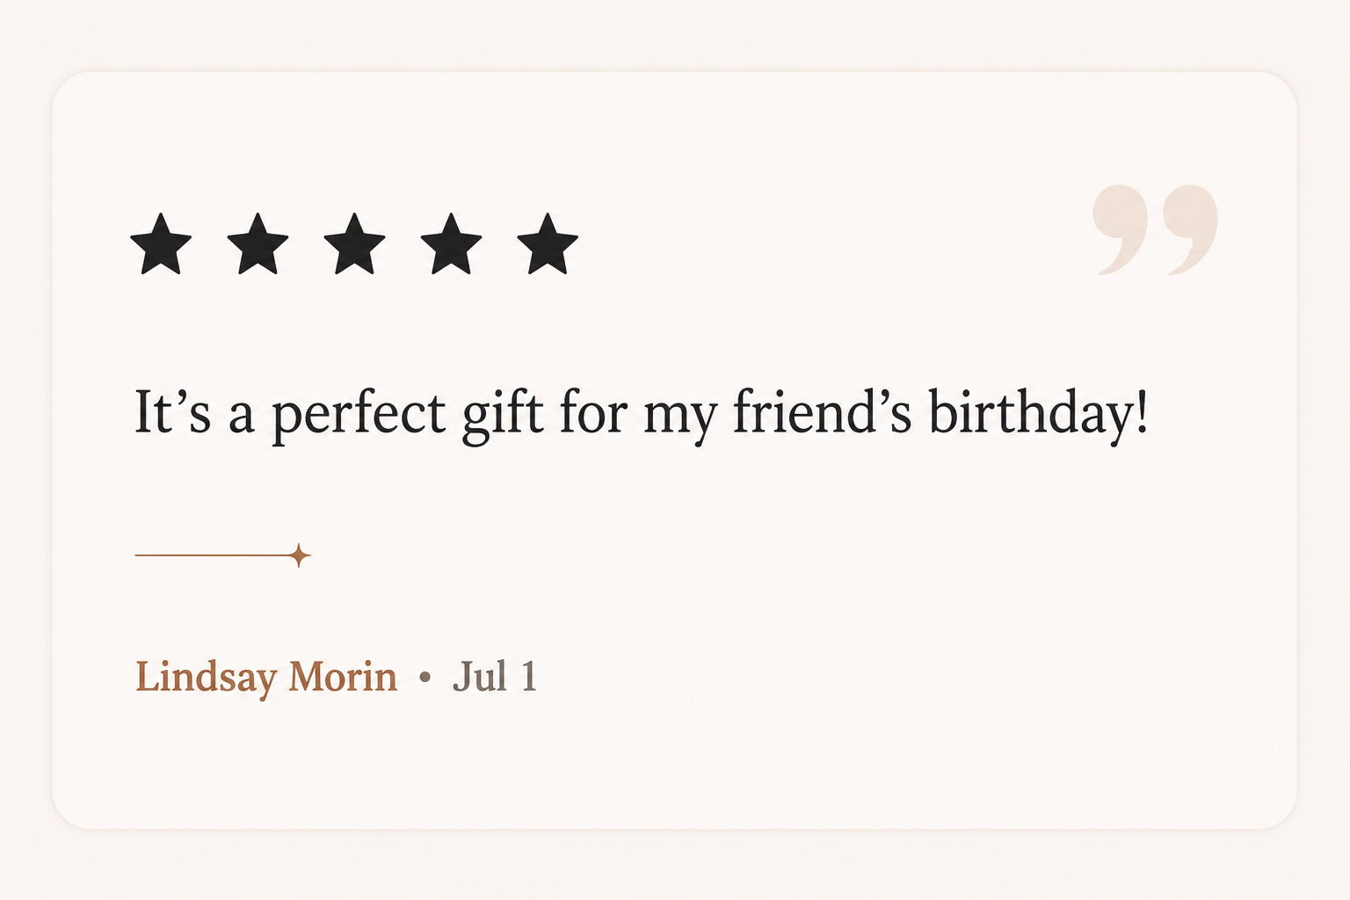Screen dimensions: 1350x900
Task: Select the second rating star
Action: (x=258, y=243)
